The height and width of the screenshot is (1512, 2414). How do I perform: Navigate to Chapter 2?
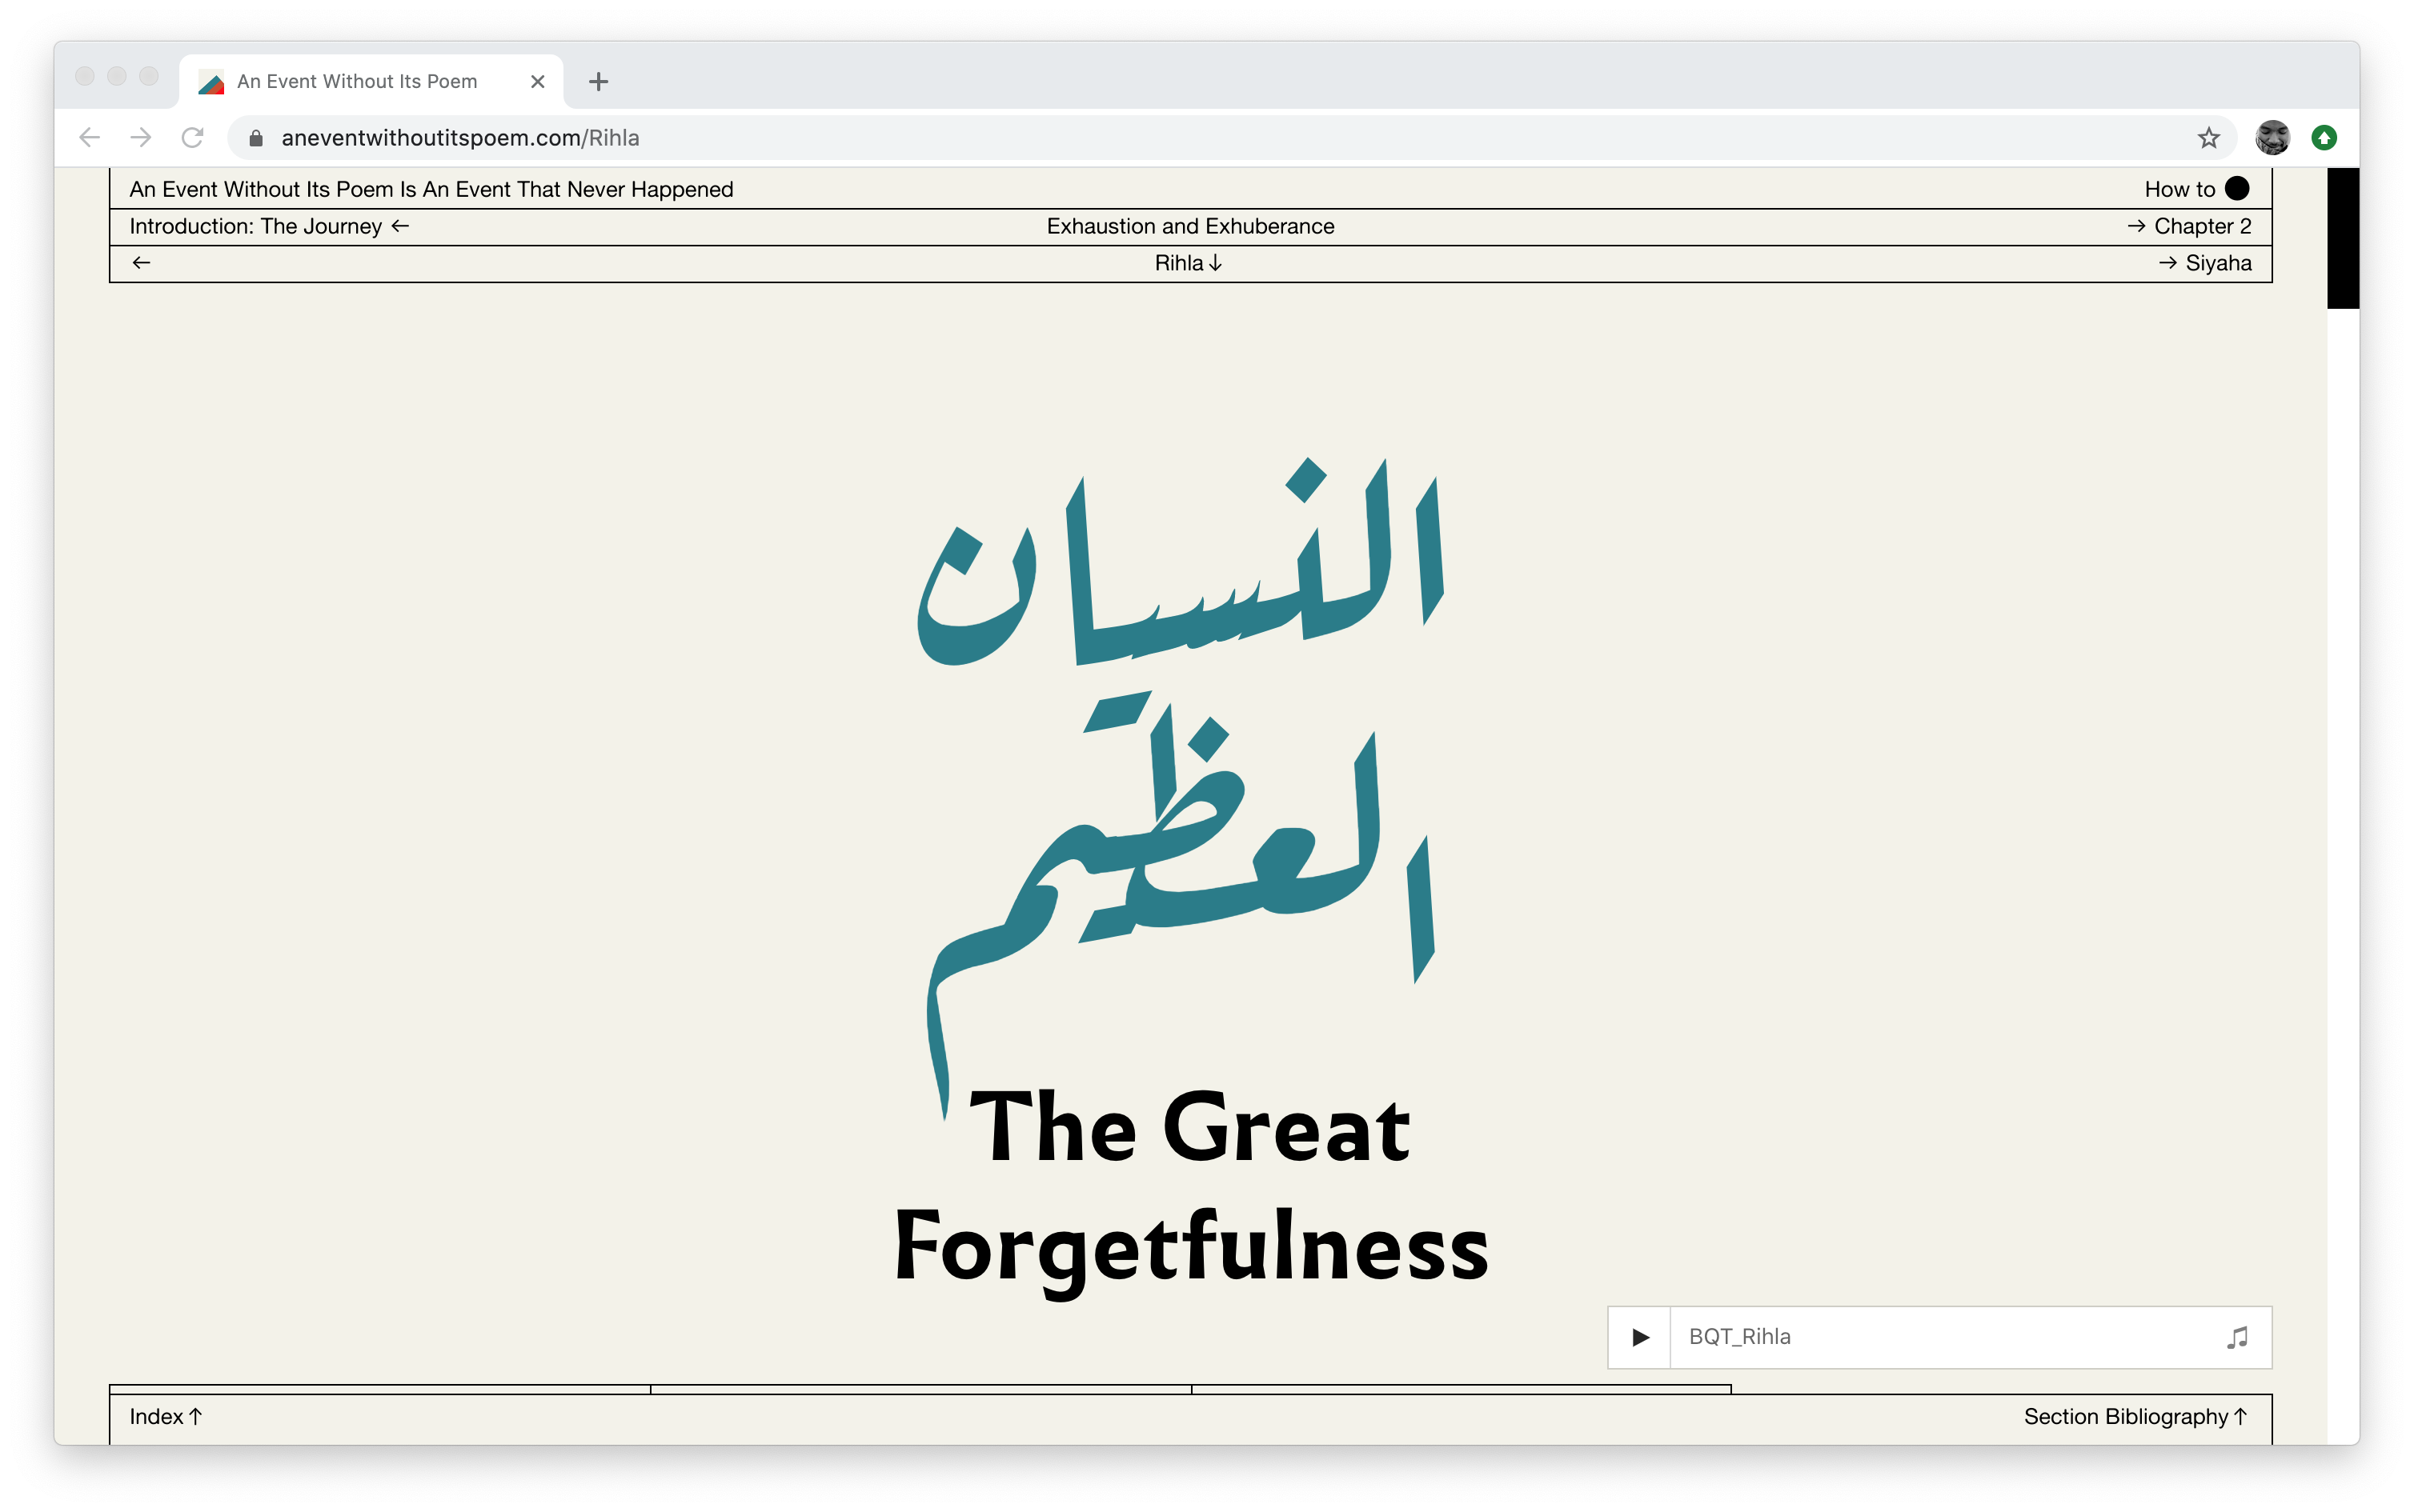pyautogui.click(x=2189, y=226)
